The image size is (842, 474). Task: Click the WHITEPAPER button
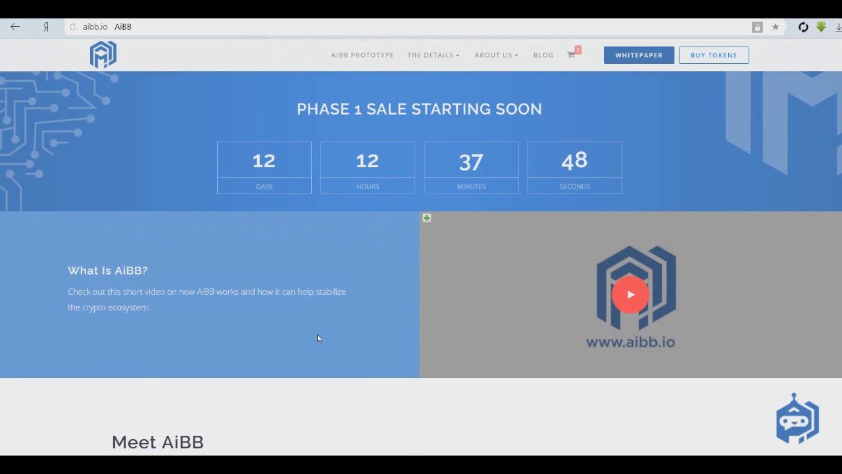639,55
